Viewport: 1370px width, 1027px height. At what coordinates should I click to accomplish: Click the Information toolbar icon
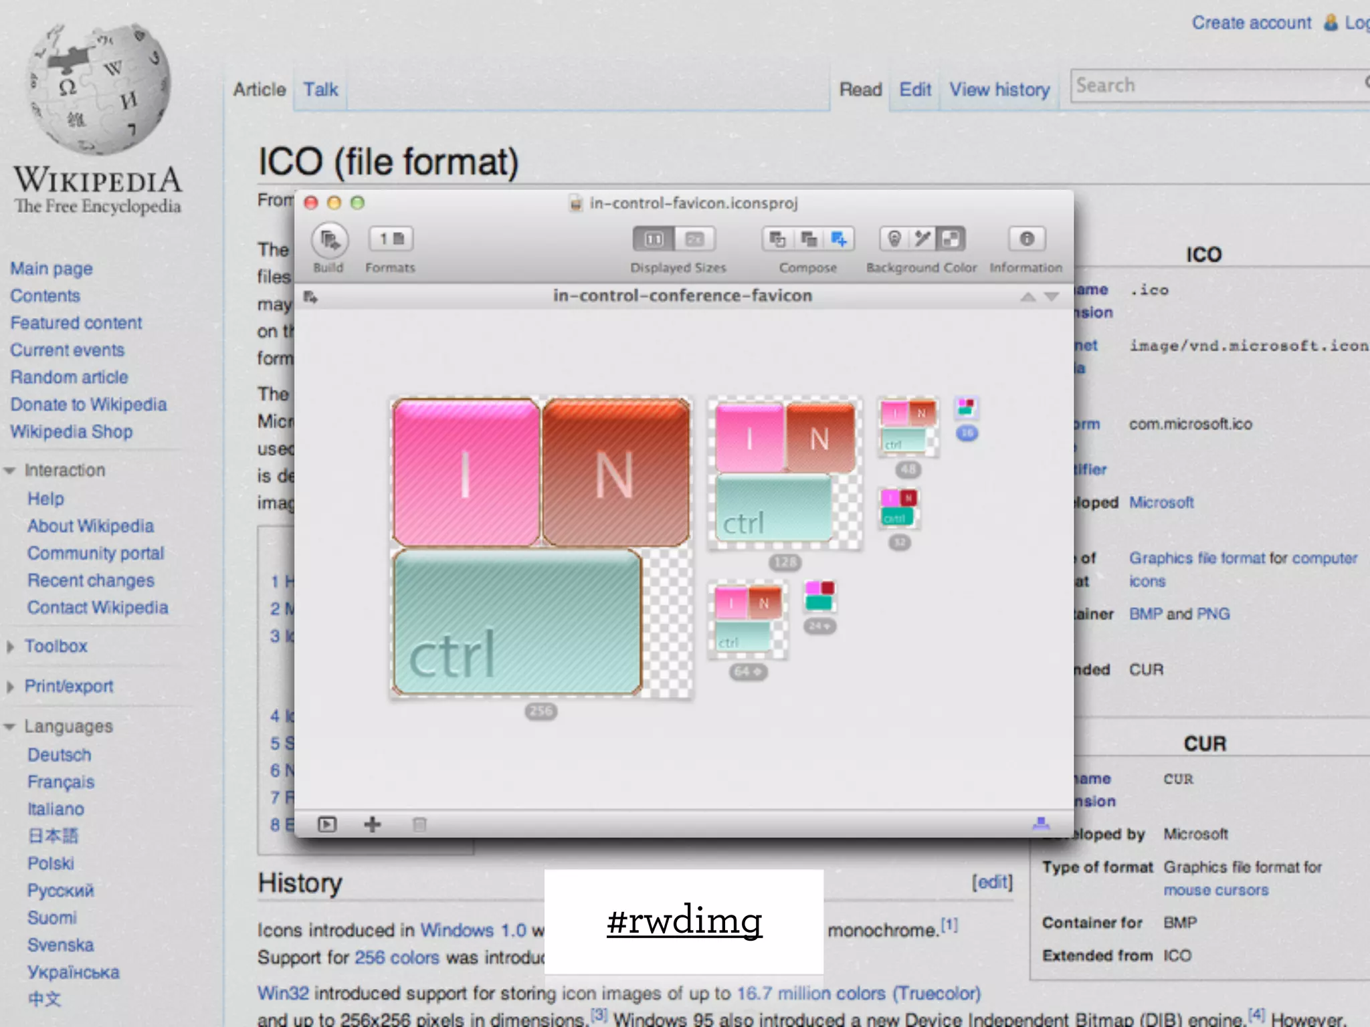(x=1026, y=239)
